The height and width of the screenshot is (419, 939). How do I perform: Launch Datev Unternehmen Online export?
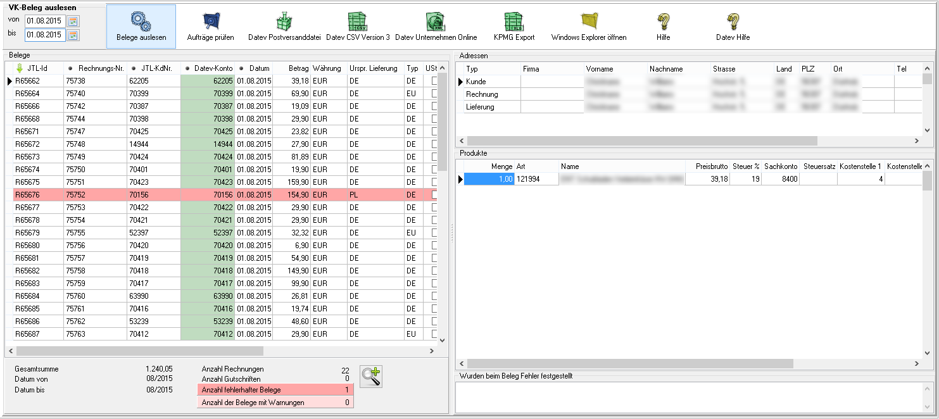[436, 22]
